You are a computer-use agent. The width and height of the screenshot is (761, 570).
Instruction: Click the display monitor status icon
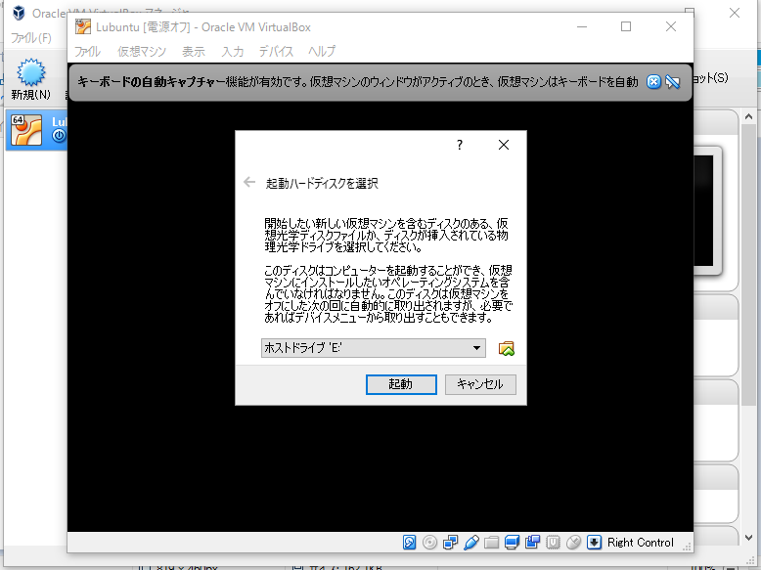[x=512, y=542]
